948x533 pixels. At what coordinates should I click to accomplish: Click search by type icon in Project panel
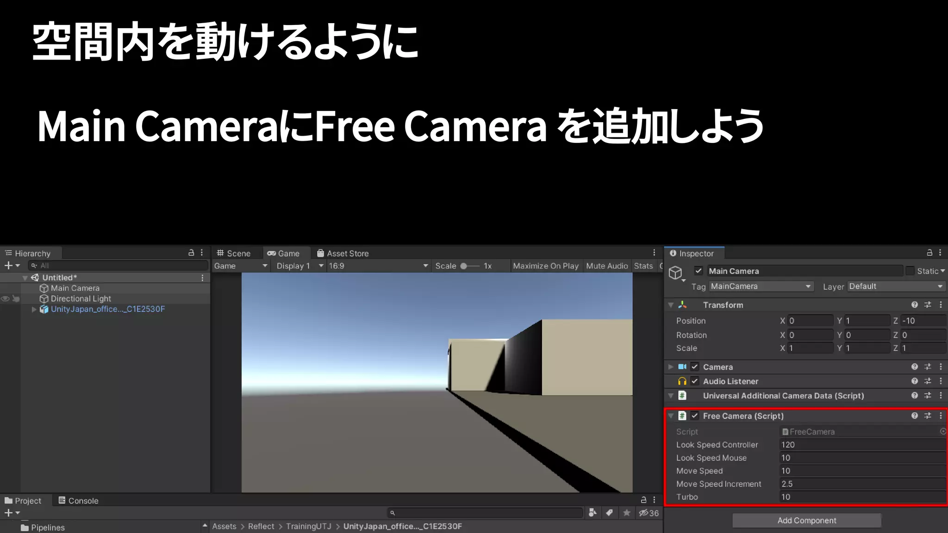[x=592, y=513]
